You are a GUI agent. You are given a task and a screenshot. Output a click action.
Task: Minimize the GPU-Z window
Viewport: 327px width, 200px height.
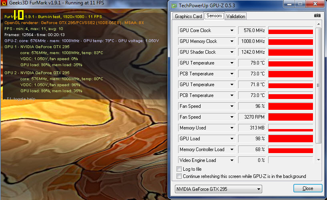[289, 4]
